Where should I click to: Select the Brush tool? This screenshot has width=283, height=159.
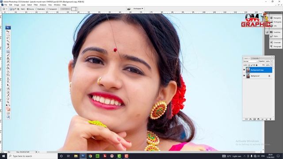(8, 55)
